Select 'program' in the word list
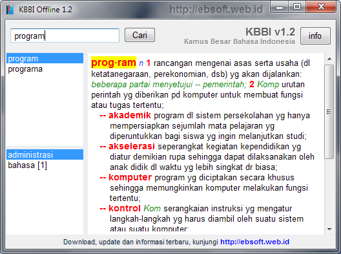 pyautogui.click(x=45, y=59)
